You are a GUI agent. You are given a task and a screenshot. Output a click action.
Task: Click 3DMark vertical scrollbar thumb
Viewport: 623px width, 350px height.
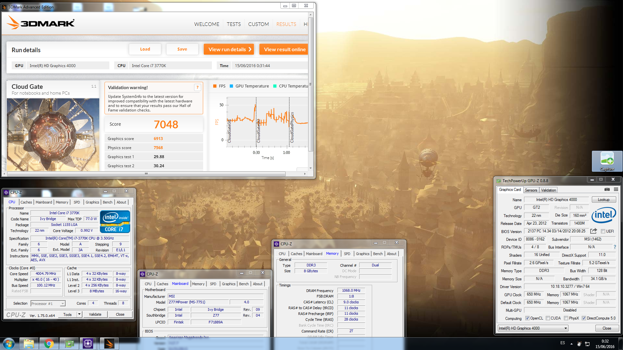pyautogui.click(x=311, y=85)
